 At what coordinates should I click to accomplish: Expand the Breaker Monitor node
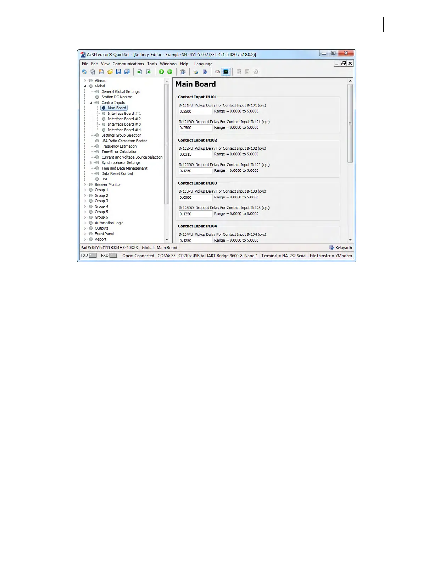[85, 184]
